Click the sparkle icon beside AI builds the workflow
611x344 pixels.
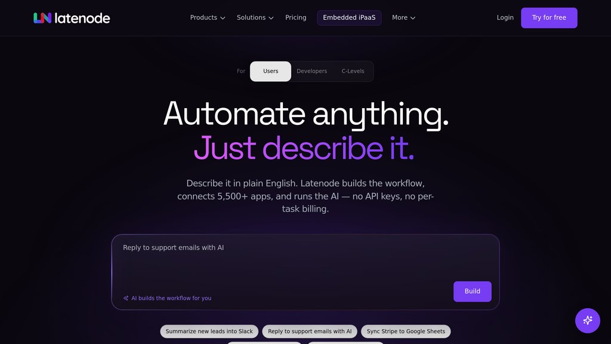pos(126,298)
